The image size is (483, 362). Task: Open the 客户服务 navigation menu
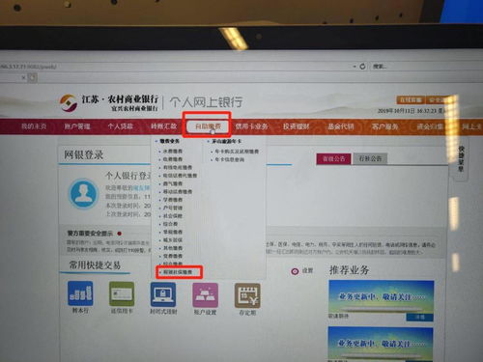(x=384, y=126)
